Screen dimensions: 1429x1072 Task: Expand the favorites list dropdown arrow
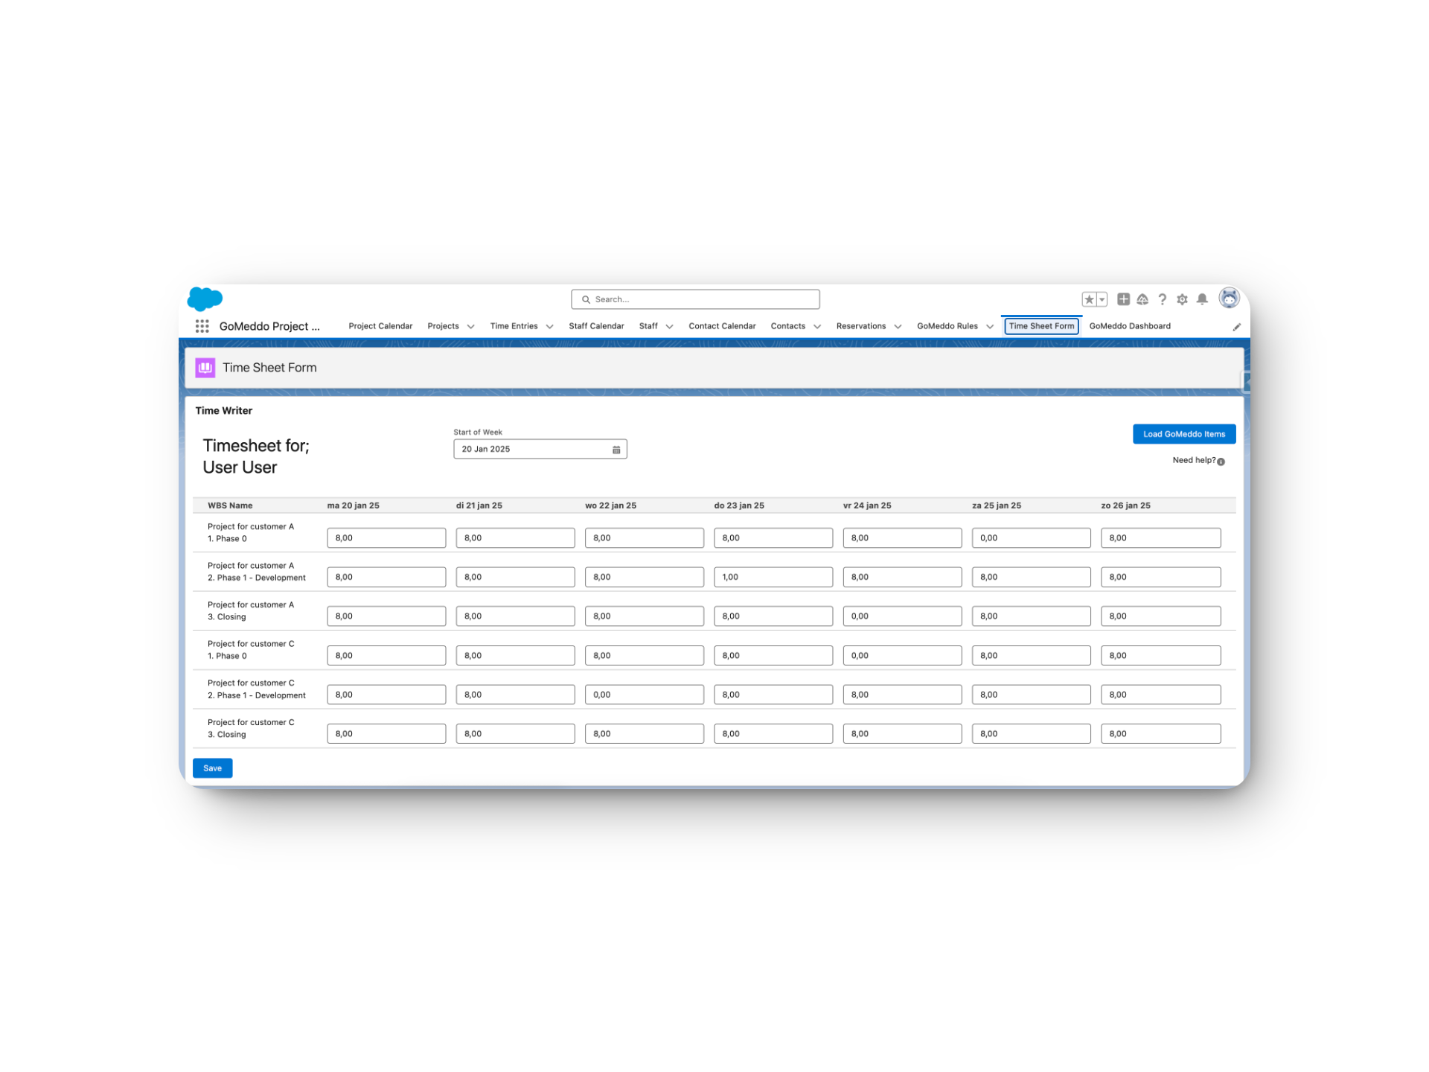[x=1102, y=299]
